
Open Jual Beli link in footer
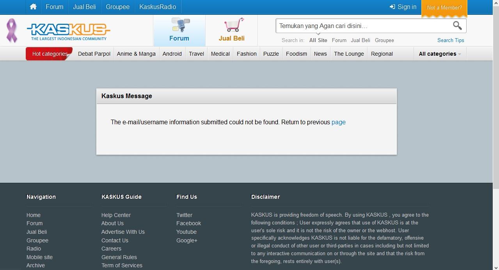(x=37, y=232)
